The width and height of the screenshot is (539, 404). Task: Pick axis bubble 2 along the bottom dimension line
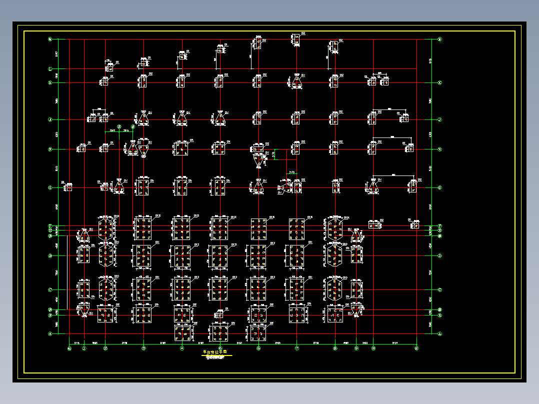(105, 348)
